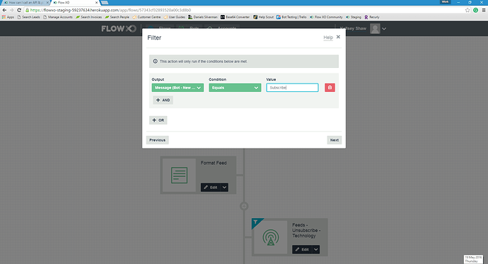
Task: Open the Help Scout bookmark
Action: pos(263,17)
